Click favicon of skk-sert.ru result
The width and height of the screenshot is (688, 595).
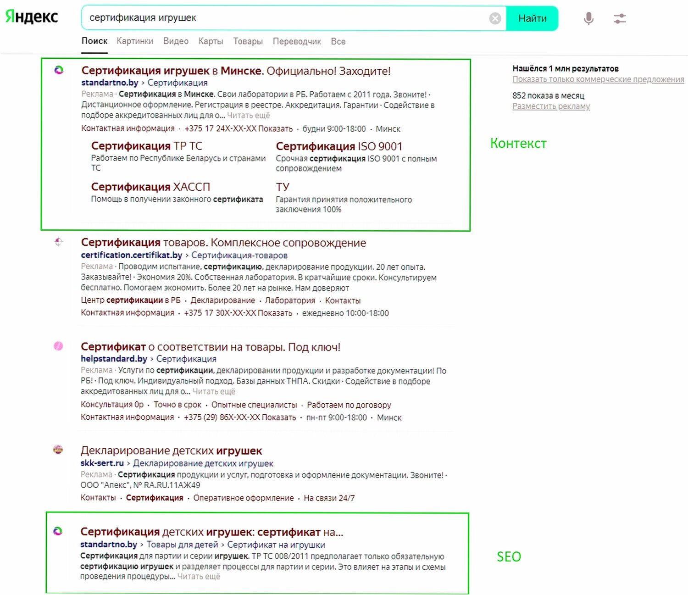58,450
